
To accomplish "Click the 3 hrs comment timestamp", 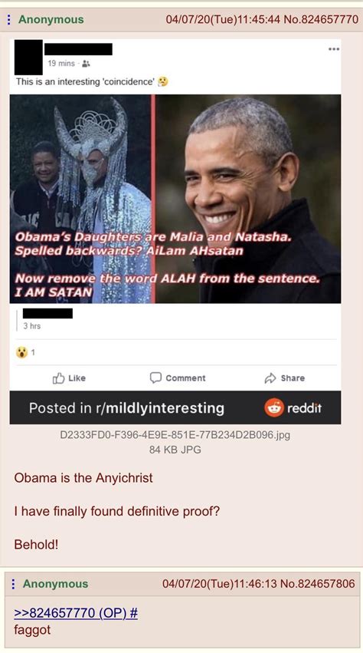I will coord(32,326).
